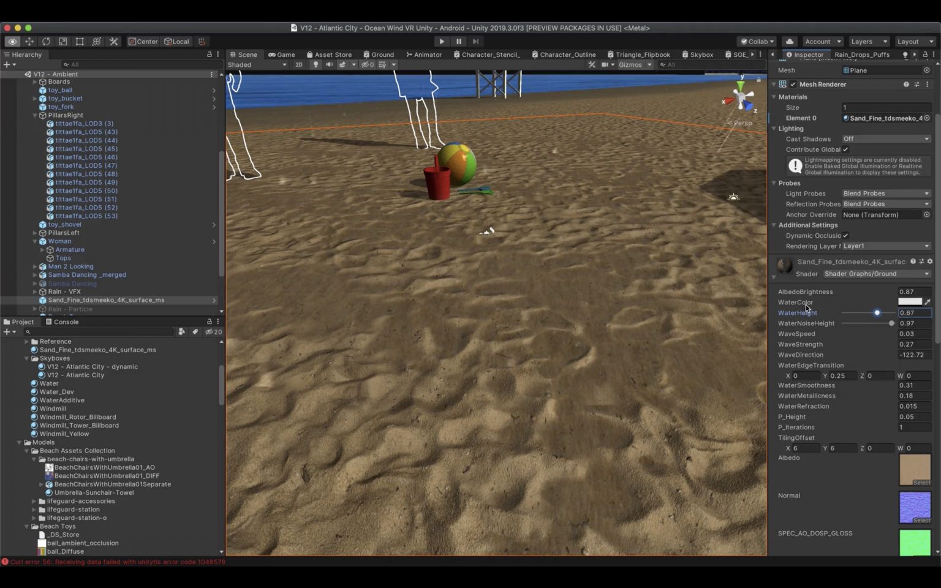Open the WaterColor color swatch

tap(910, 302)
